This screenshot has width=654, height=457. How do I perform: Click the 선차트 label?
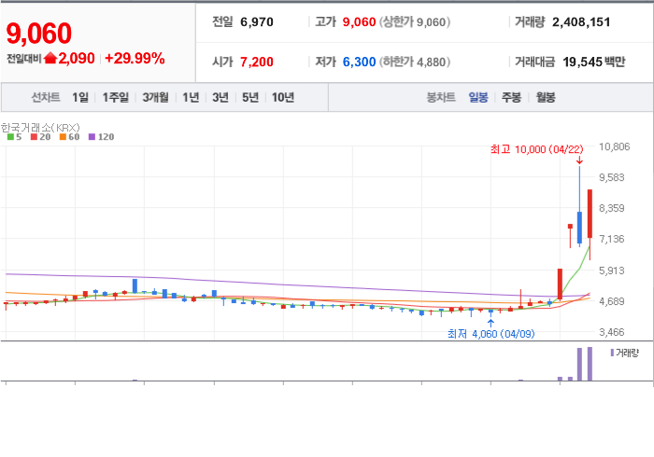(x=46, y=97)
